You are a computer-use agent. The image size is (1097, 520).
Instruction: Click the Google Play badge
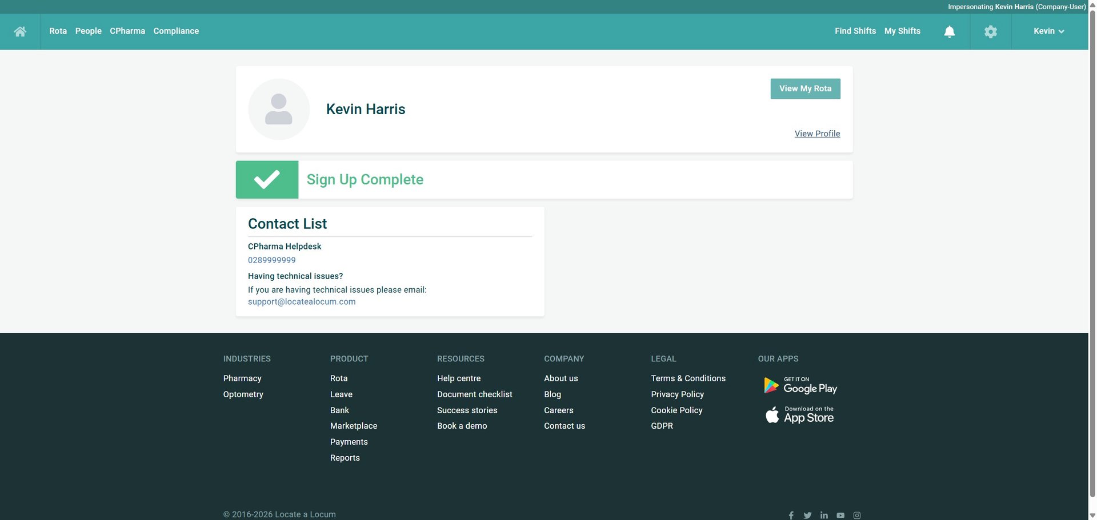pyautogui.click(x=800, y=386)
